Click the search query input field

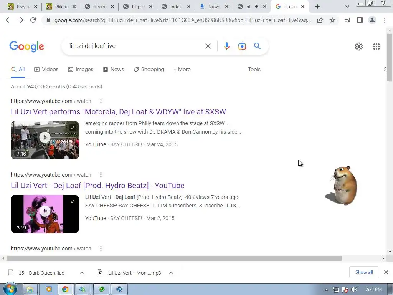pyautogui.click(x=135, y=46)
